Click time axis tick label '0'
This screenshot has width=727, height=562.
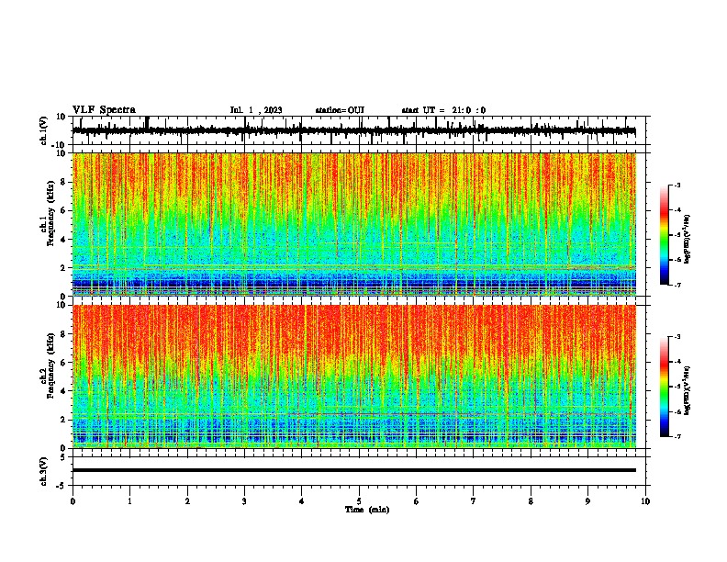pyautogui.click(x=73, y=501)
